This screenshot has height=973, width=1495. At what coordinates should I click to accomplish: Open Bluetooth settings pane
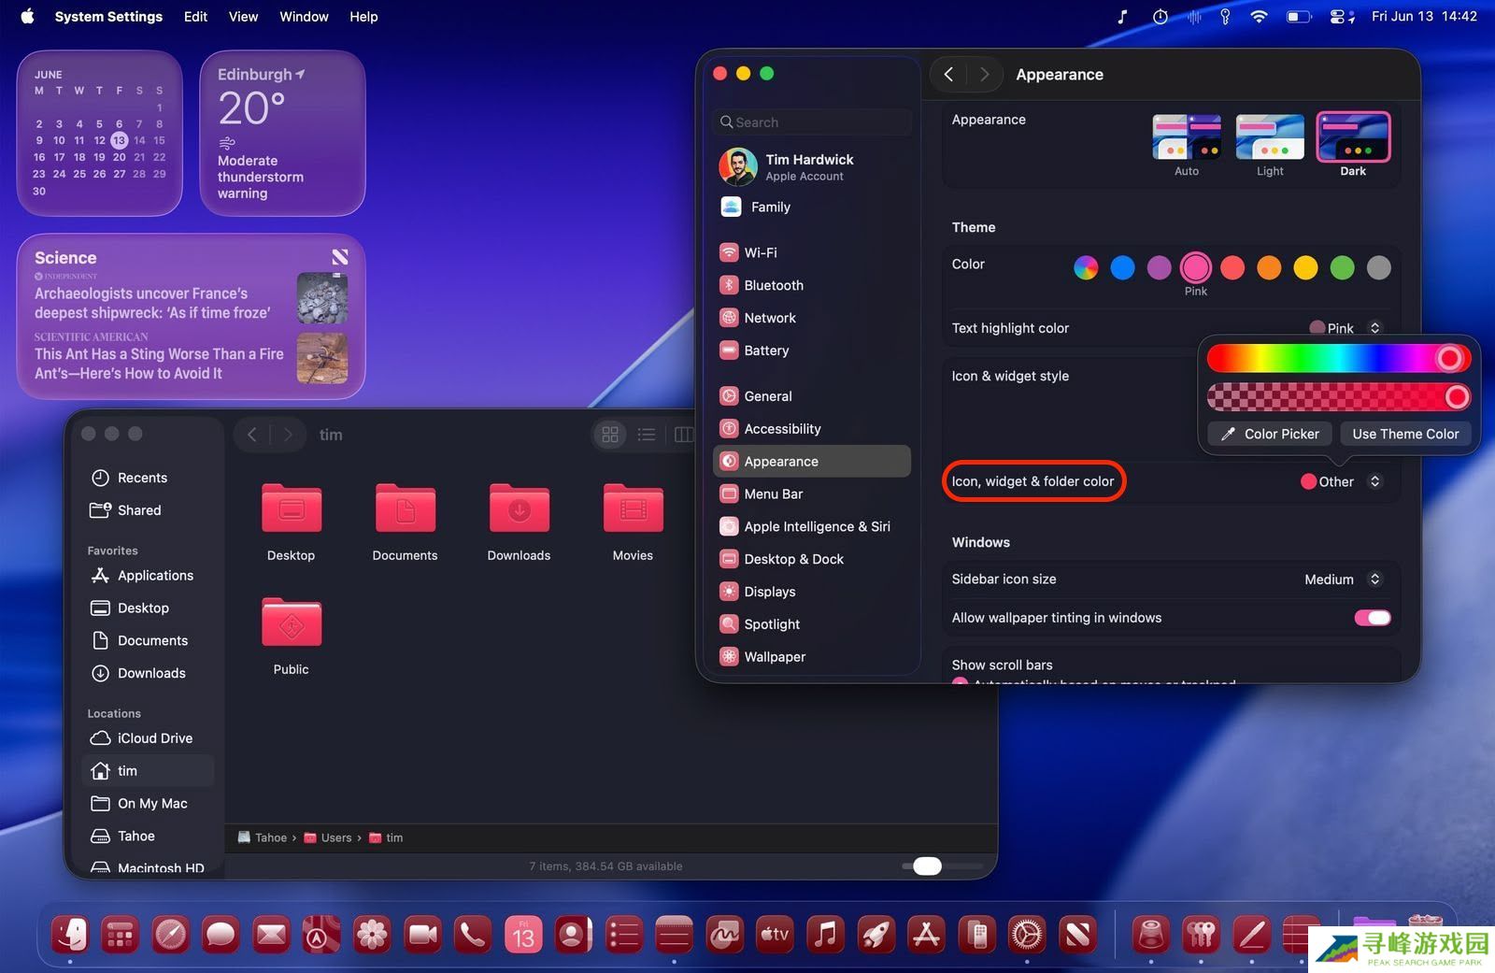[773, 285]
